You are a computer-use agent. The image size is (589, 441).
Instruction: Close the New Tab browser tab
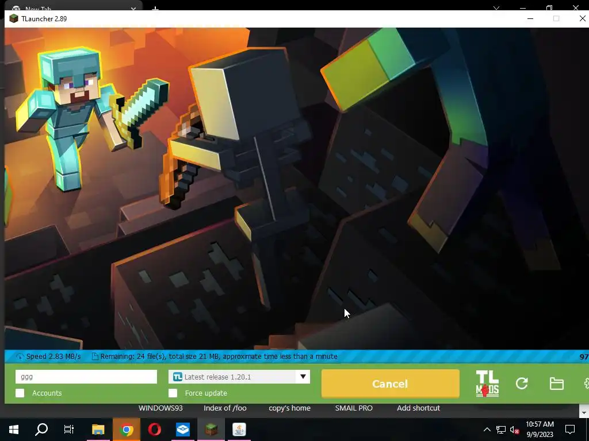(x=133, y=8)
